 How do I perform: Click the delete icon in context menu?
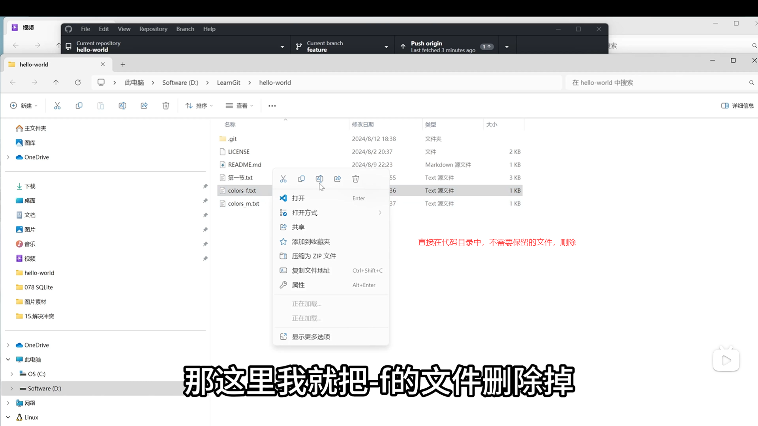tap(355, 179)
